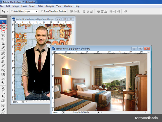Click the status bar icon in justin-timberlake window
162x122 pixels.
pos(23,102)
